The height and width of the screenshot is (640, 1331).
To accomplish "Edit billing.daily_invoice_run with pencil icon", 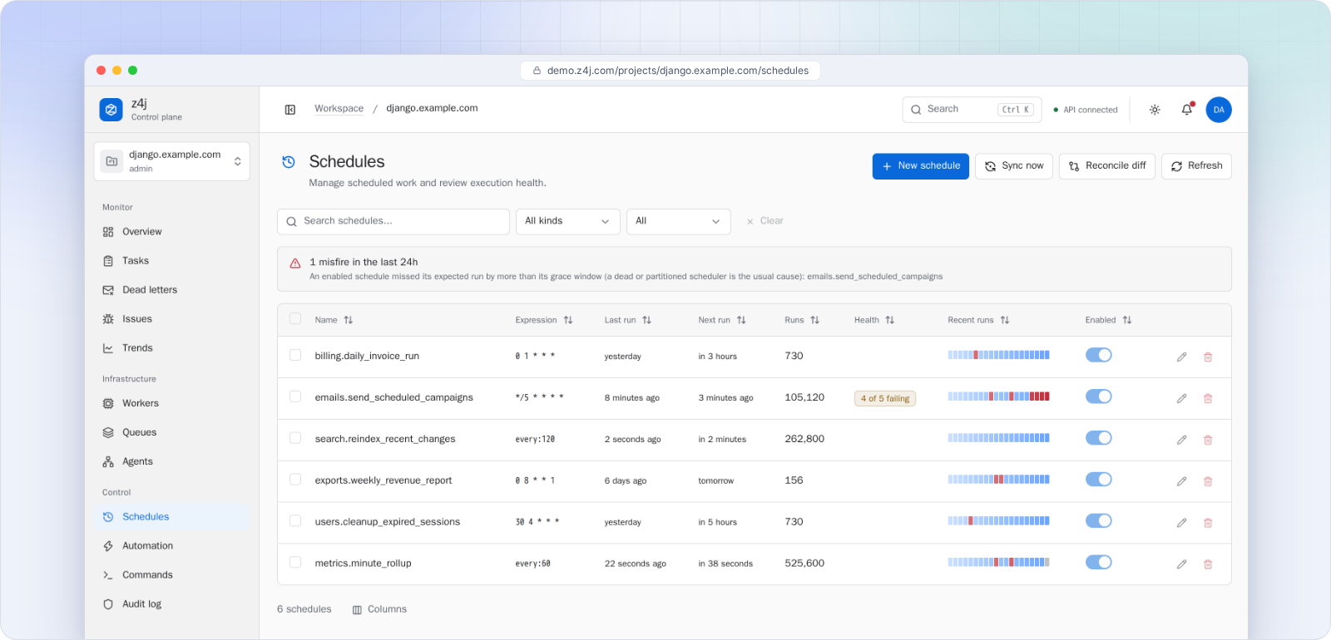I will [1181, 357].
